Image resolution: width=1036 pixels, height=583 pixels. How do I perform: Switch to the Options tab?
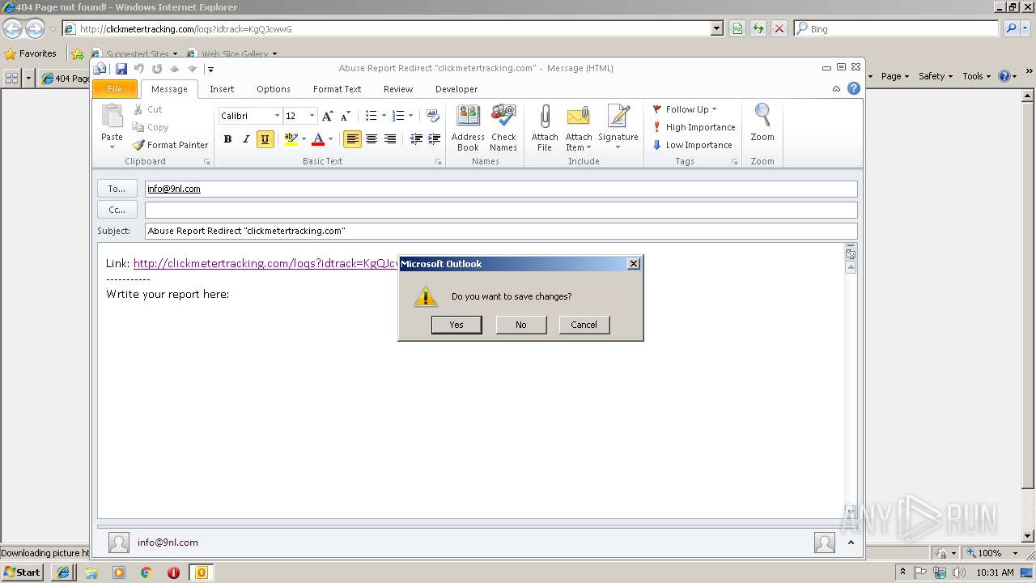coord(274,89)
